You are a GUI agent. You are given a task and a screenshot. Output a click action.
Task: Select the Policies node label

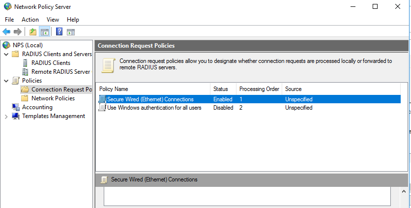[32, 81]
